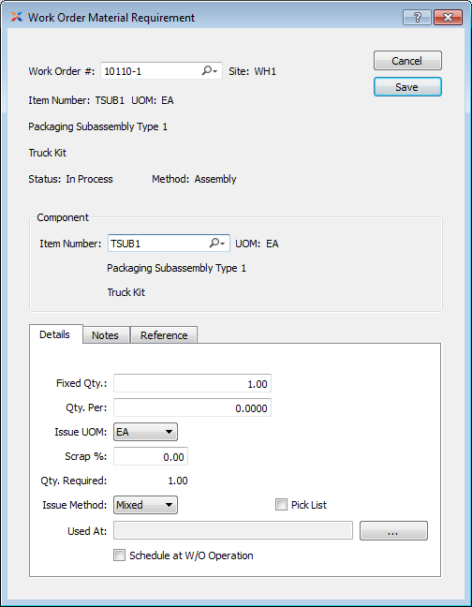The width and height of the screenshot is (472, 607).
Task: Click the help question mark button
Action: click(417, 17)
